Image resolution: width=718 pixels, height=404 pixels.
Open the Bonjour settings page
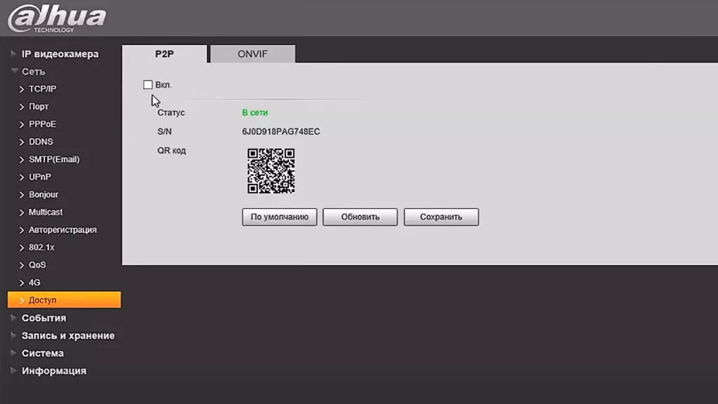click(43, 195)
